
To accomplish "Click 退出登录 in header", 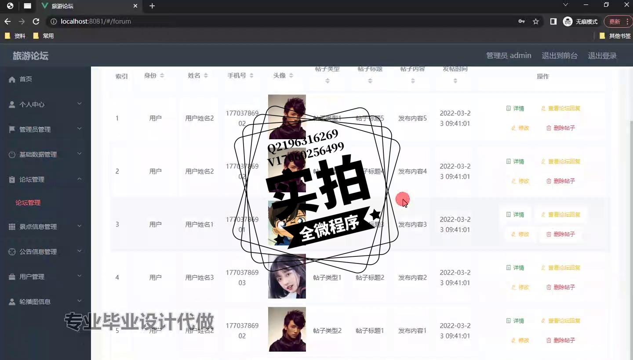I will (x=602, y=56).
